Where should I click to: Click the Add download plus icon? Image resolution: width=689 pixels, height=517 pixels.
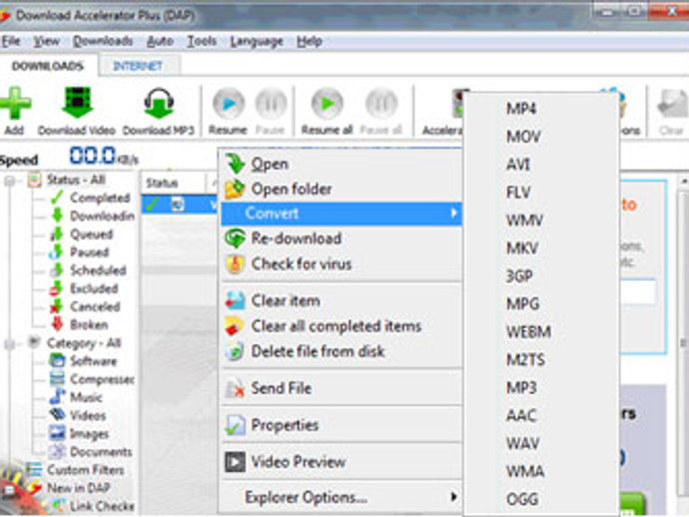pos(15,103)
